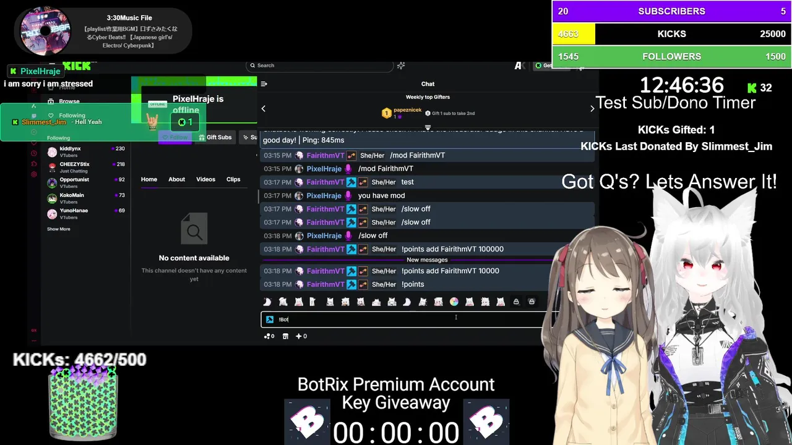
Task: Open Opportunist channel from Following list
Action: tap(87, 183)
